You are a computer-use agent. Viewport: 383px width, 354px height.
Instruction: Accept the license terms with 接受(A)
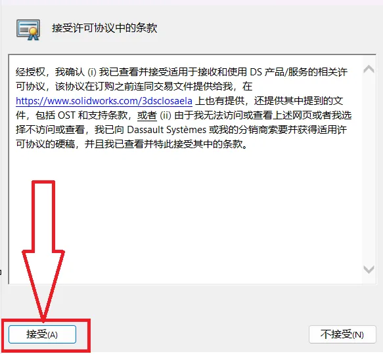tap(42, 334)
